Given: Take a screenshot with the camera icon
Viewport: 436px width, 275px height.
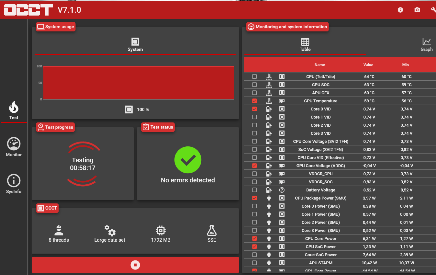Looking at the screenshot, I should (x=417, y=10).
